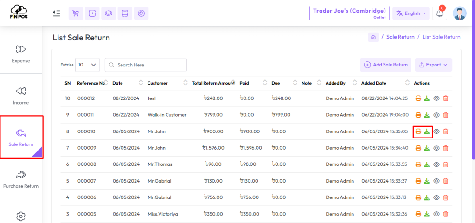
Task: Open notifications bell
Action: pos(440,13)
